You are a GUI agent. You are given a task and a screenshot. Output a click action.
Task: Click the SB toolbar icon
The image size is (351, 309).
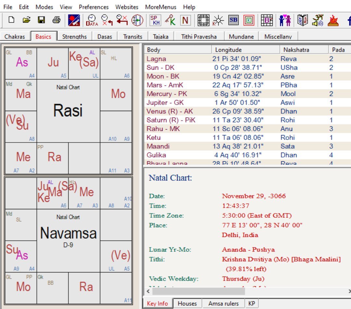(233, 20)
